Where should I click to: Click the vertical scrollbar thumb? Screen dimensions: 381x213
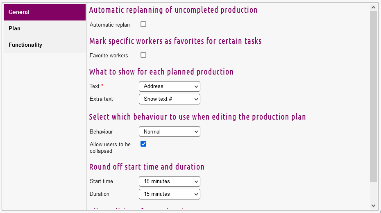[x=373, y=96]
